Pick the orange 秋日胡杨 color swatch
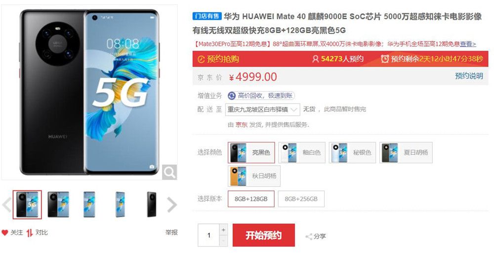 click(x=254, y=176)
